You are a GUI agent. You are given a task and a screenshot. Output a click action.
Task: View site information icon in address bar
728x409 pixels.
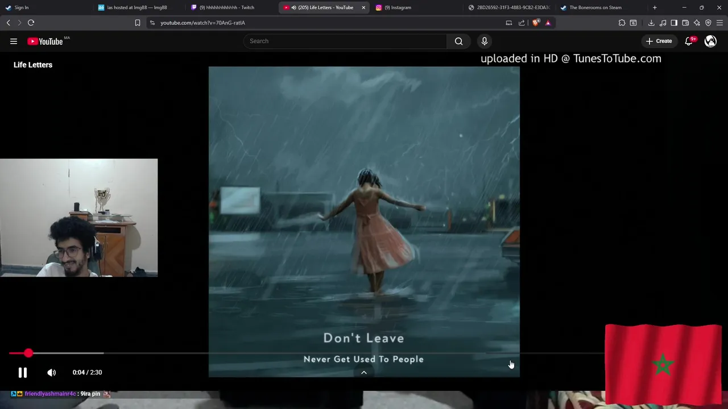click(152, 23)
